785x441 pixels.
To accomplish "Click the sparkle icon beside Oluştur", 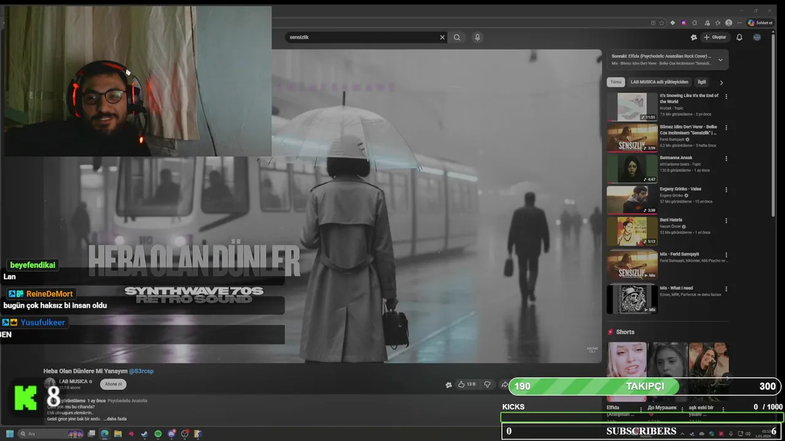I will [x=694, y=37].
